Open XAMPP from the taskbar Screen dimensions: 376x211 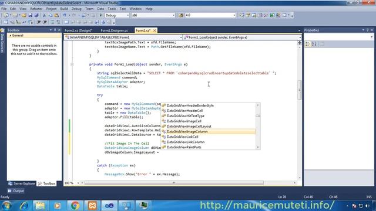pos(92,206)
